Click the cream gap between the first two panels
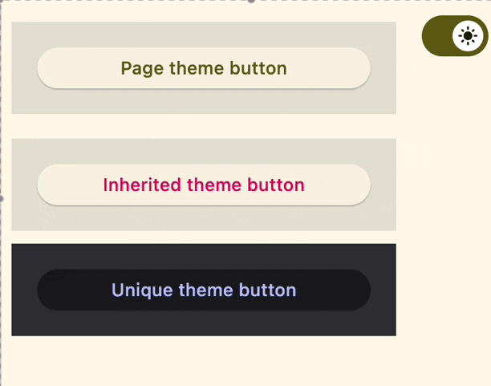 coord(204,126)
